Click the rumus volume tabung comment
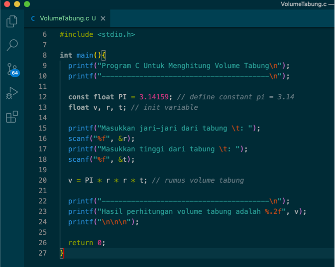The height and width of the screenshot is (267, 335). tap(198, 180)
